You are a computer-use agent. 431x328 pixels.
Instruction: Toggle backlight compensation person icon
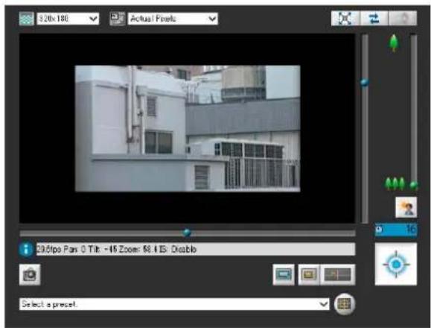tap(406, 207)
